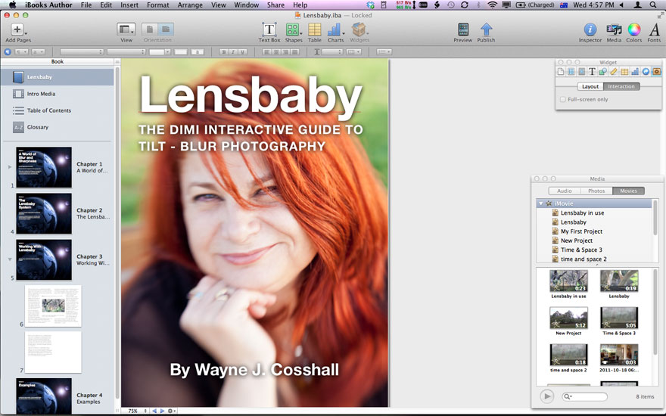Open the font size dropdown in format bar
The width and height of the screenshot is (666, 416).
pyautogui.click(x=160, y=51)
